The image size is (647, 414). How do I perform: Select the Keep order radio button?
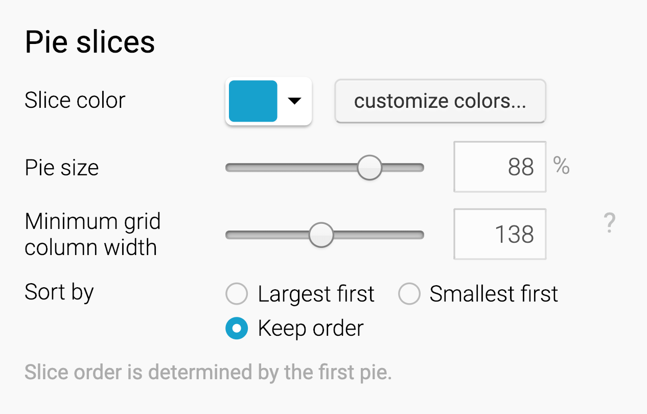click(237, 329)
